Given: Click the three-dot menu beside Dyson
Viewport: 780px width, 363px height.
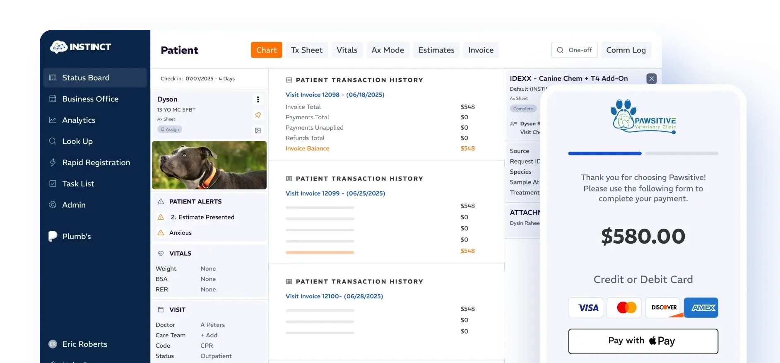Looking at the screenshot, I should click(x=258, y=99).
